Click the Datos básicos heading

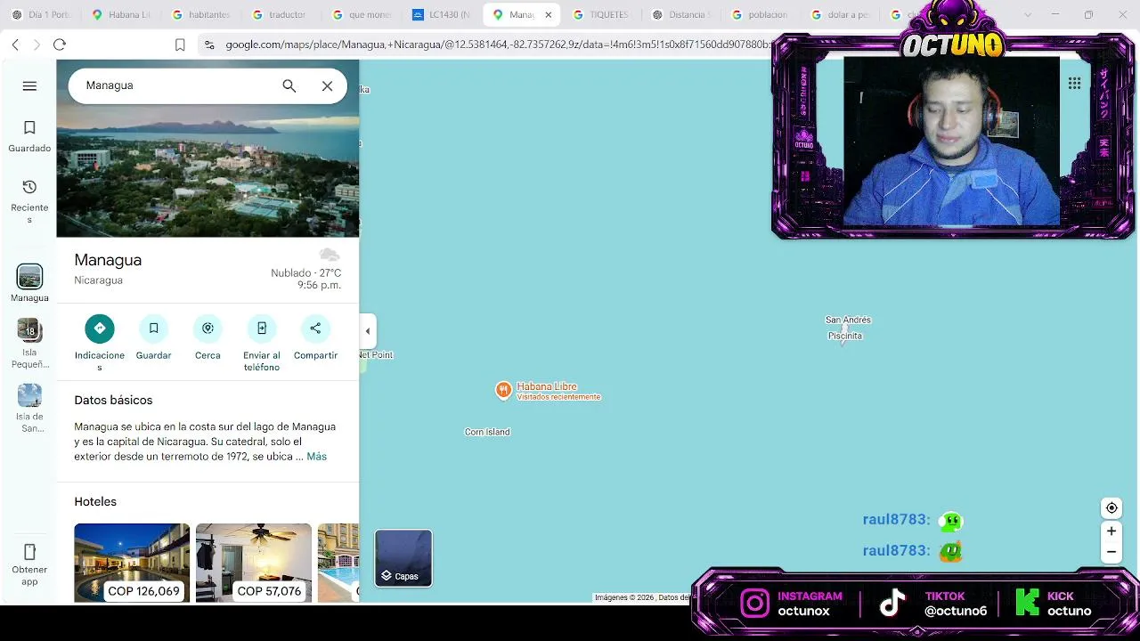tap(113, 401)
